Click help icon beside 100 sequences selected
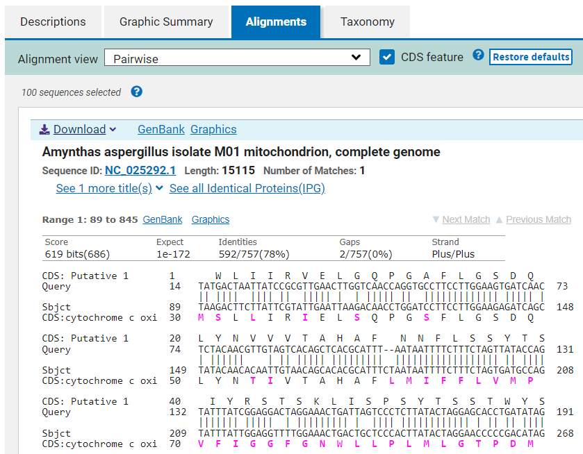583x454 pixels. coord(137,92)
